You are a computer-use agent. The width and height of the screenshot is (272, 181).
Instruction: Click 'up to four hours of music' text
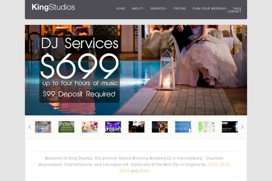80,83
